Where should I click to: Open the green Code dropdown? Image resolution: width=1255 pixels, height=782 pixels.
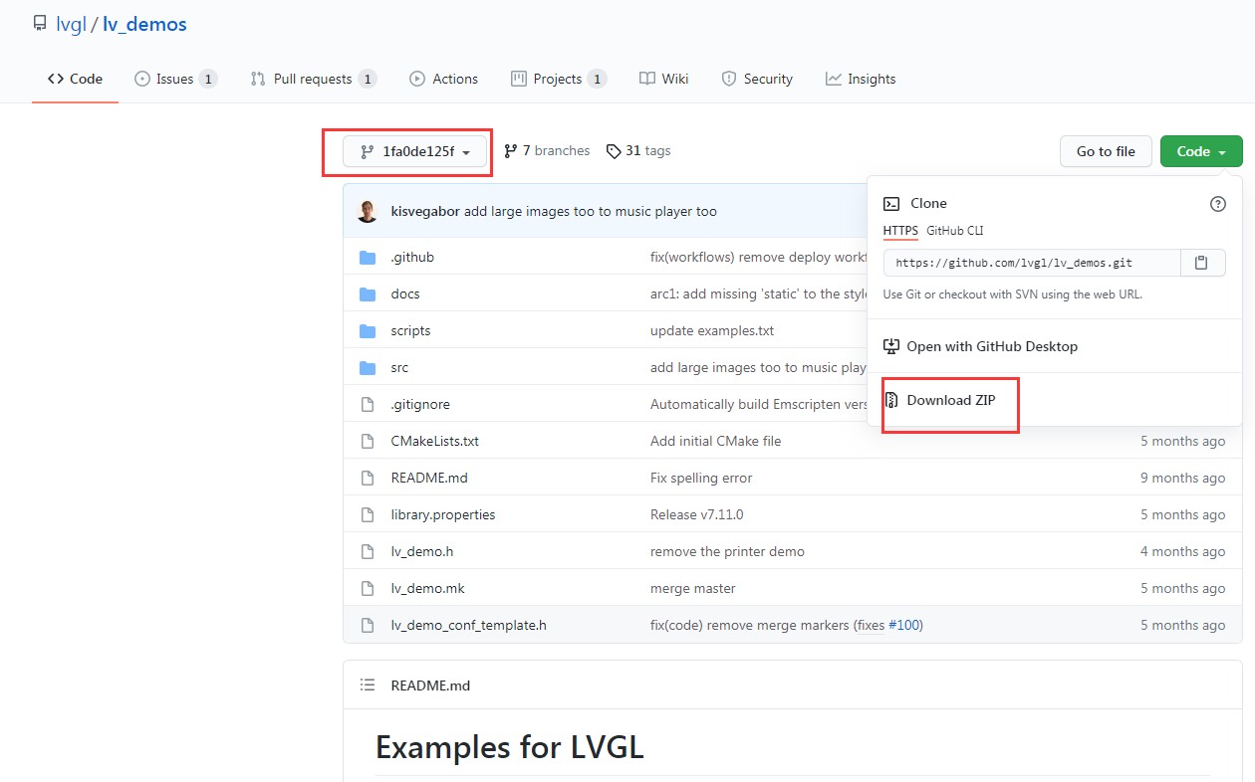tap(1200, 150)
